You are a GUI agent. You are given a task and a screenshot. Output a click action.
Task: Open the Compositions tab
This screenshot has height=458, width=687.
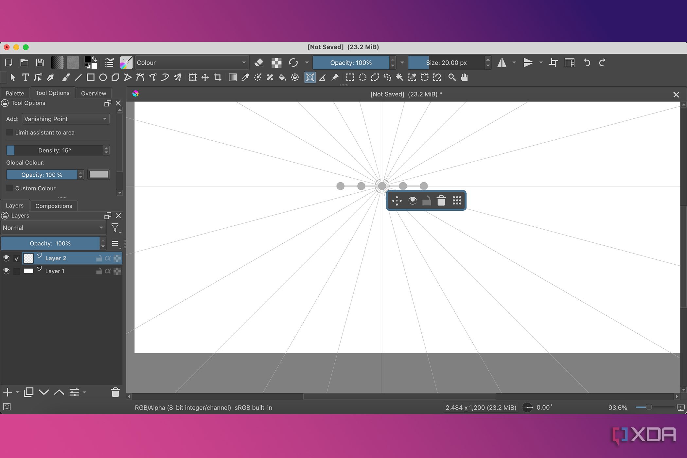click(54, 206)
